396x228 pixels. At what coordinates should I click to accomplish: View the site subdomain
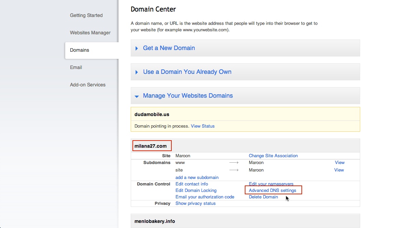pyautogui.click(x=339, y=170)
